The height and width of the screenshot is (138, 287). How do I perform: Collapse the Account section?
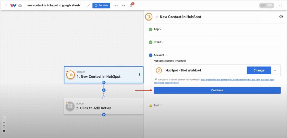point(160,55)
